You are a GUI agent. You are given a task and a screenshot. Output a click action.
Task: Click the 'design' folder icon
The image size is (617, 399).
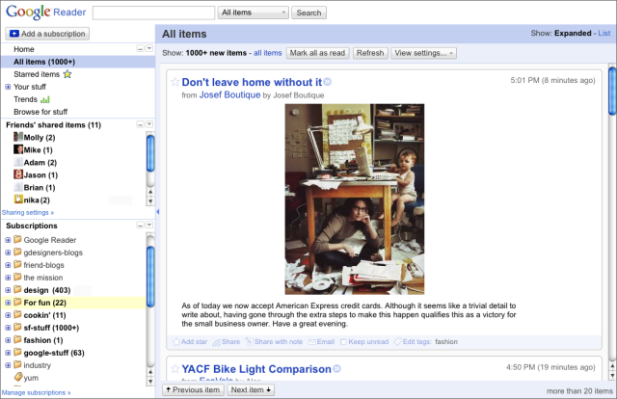click(x=17, y=289)
